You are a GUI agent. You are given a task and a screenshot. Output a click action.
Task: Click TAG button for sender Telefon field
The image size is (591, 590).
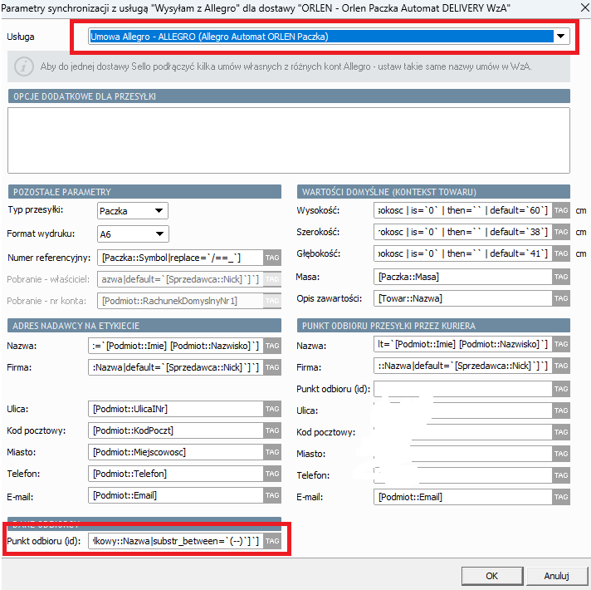[272, 474]
